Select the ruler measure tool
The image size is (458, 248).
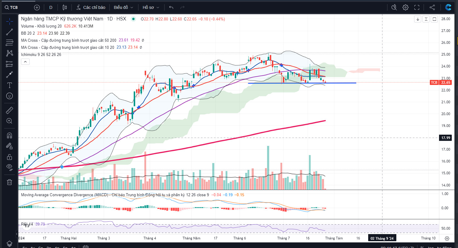point(9,110)
